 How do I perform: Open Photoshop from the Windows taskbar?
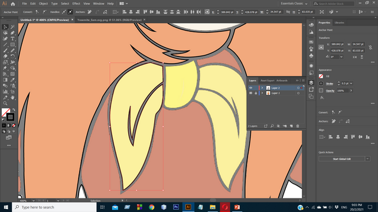(176, 207)
